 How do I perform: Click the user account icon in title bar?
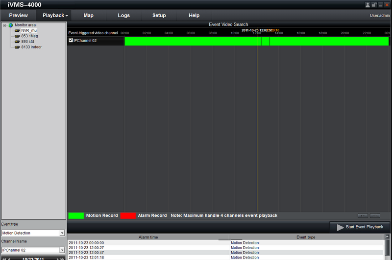pyautogui.click(x=367, y=5)
